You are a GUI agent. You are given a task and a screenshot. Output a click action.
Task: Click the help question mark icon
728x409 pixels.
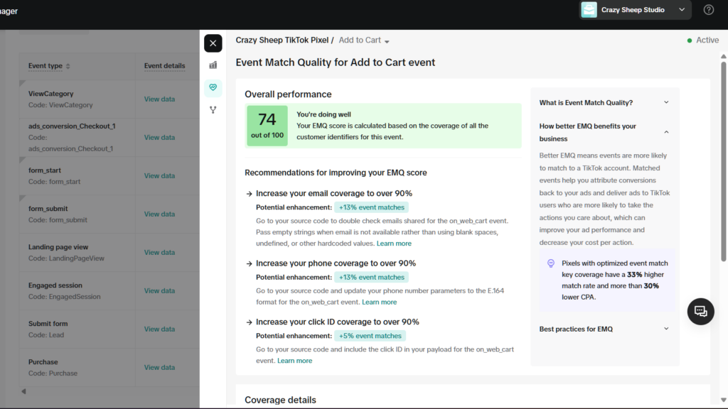pos(708,10)
